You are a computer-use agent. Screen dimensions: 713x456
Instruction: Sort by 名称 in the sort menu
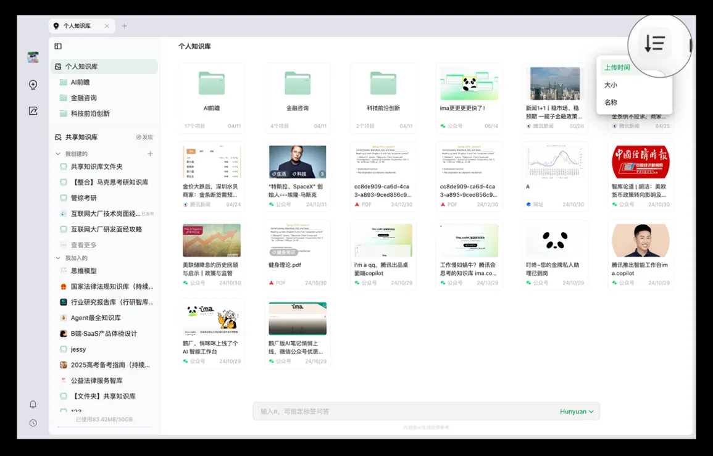(611, 102)
